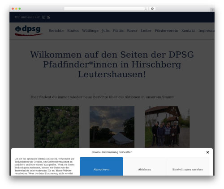This screenshot has height=189, width=224.
Task: Open the tent at sunset photo report
Action: pos(112,127)
